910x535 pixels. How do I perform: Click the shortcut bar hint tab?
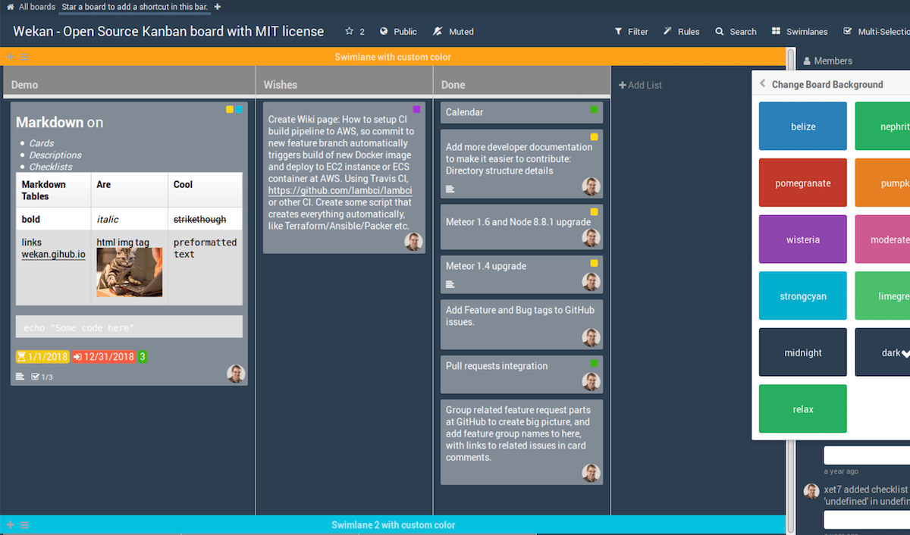pyautogui.click(x=133, y=6)
